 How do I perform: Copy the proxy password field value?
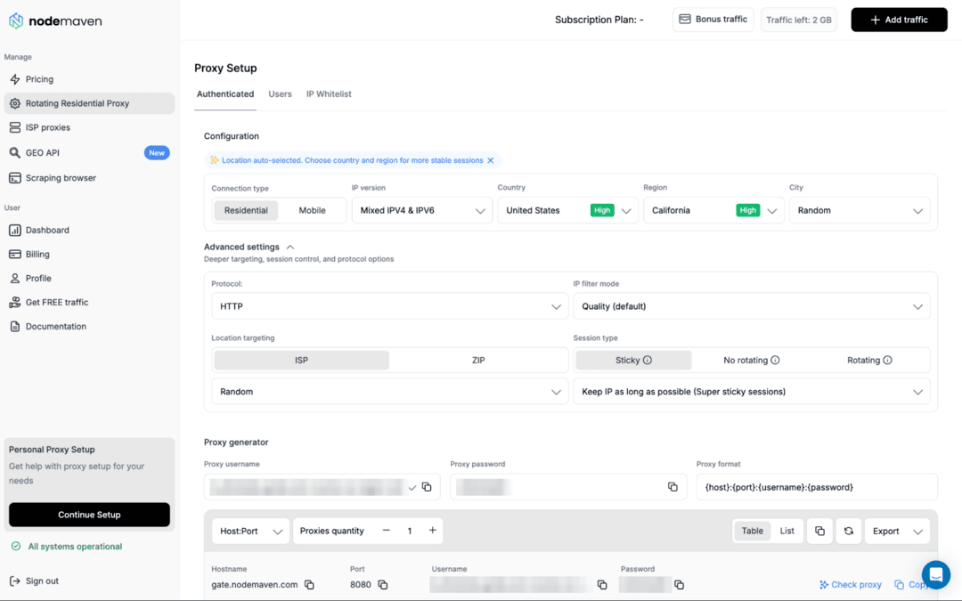[673, 487]
